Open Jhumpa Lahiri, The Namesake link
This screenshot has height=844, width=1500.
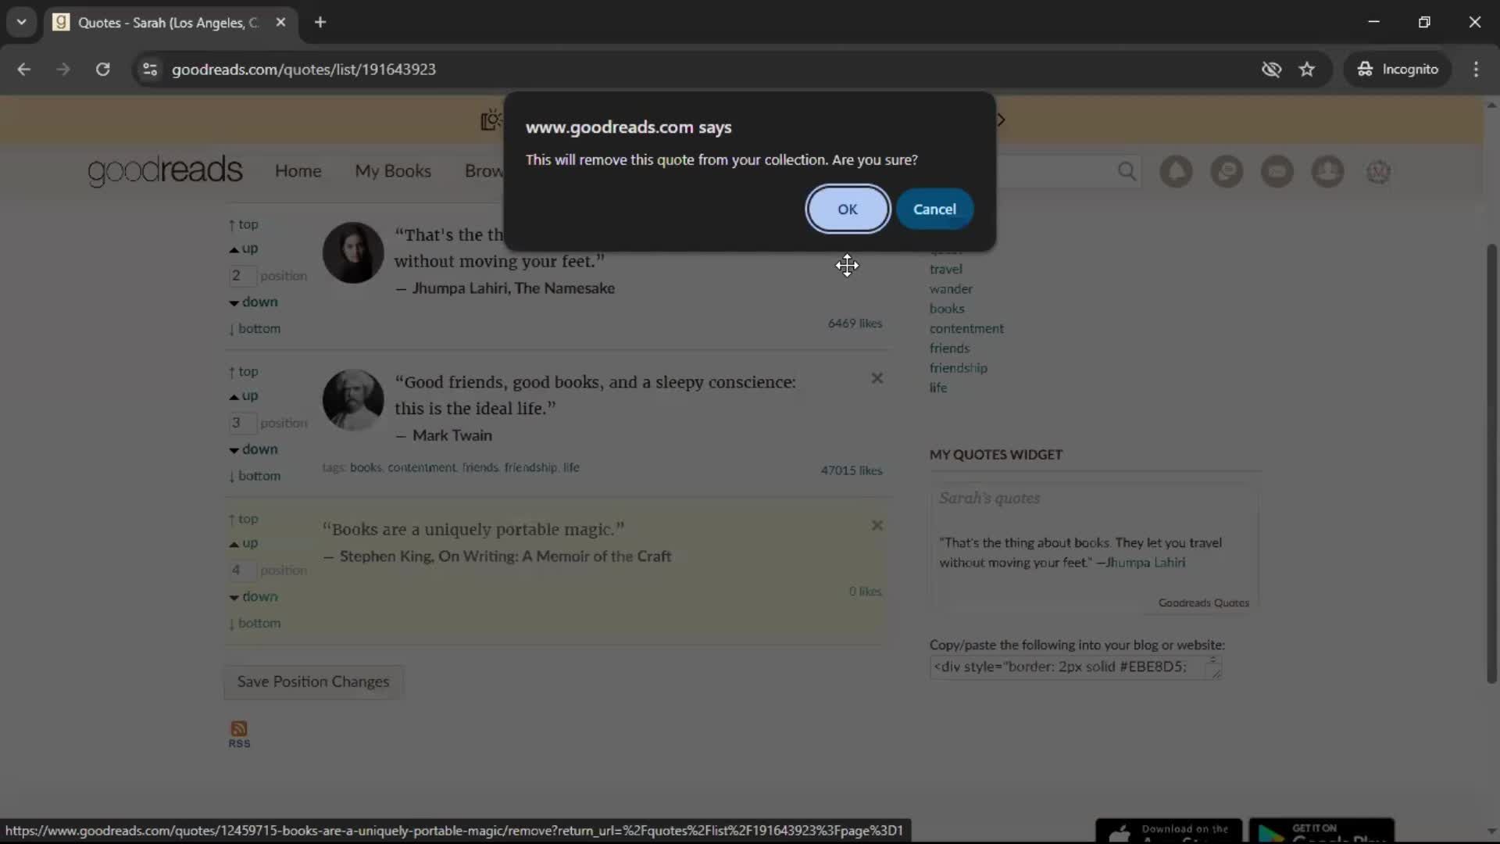tap(513, 288)
